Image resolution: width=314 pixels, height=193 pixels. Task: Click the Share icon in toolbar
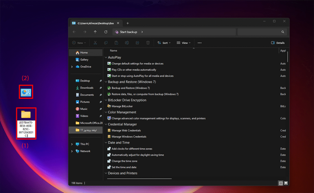(137, 43)
